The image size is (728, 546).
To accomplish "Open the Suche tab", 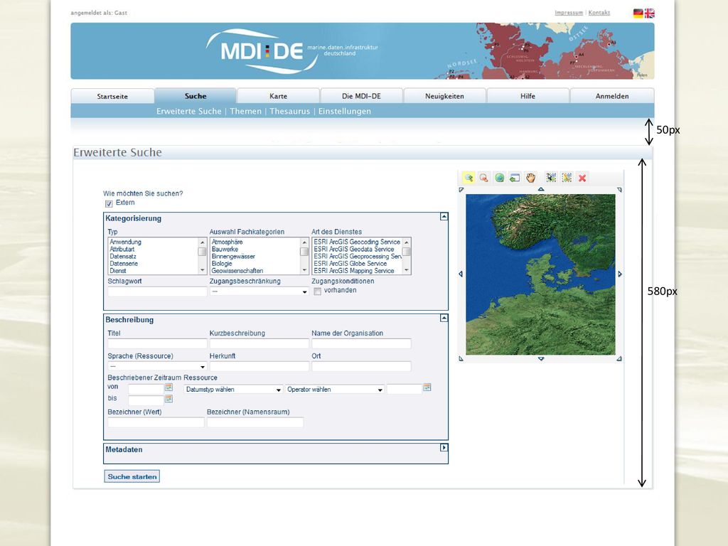I will (x=196, y=96).
